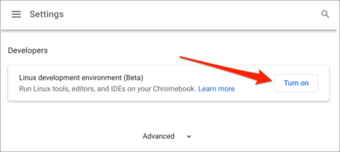340x152 pixels.
Task: Click the word "editors" in the description
Action: click(93, 89)
